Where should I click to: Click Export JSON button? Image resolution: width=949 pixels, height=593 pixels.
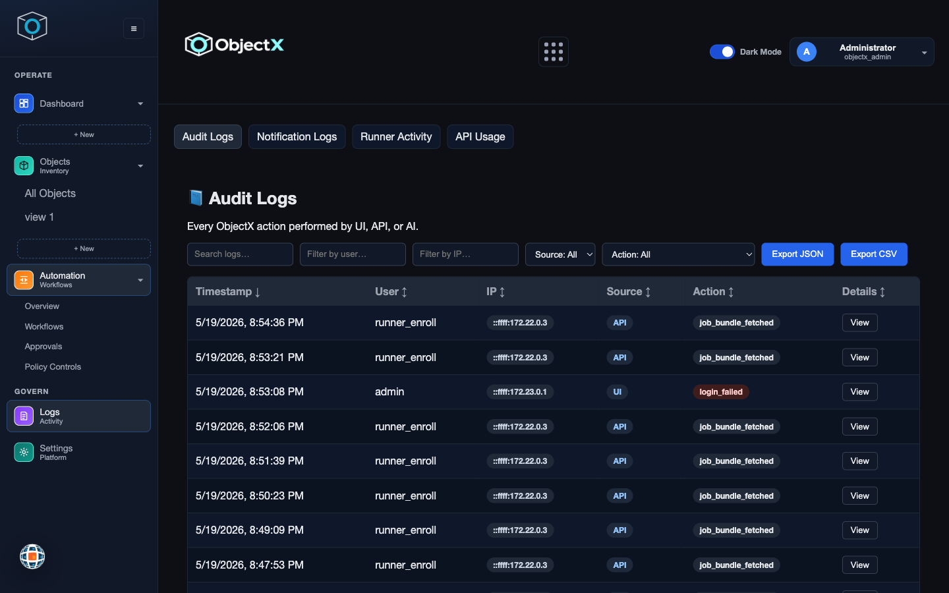click(797, 254)
